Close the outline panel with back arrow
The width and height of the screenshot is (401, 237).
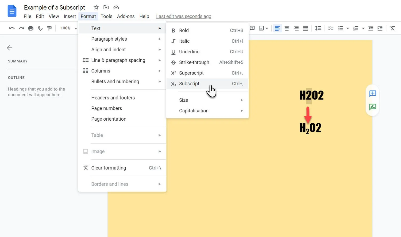coord(9,48)
